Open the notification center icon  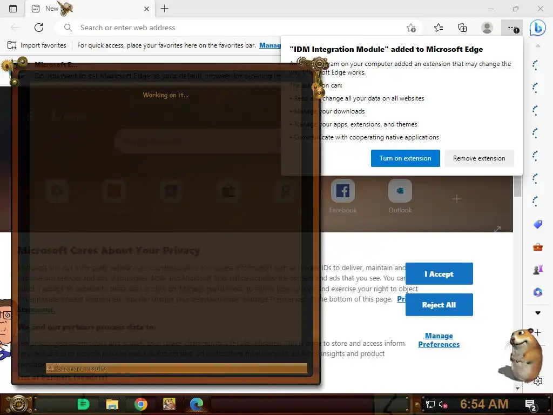click(x=530, y=405)
